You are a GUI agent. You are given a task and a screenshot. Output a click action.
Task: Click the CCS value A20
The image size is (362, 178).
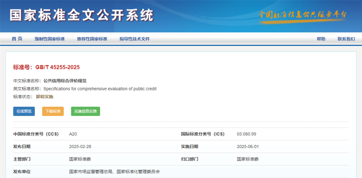pos(73,134)
